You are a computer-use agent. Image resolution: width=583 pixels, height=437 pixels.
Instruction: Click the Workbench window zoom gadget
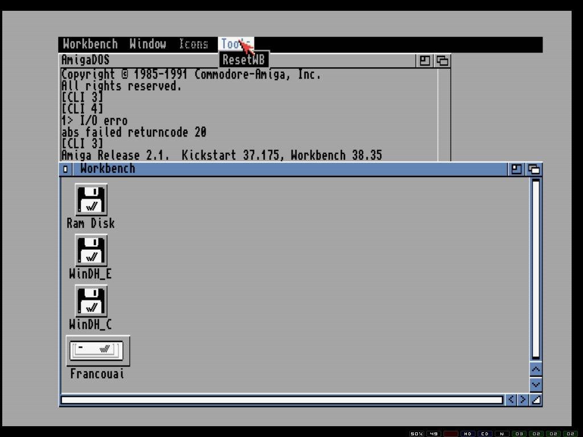point(516,170)
